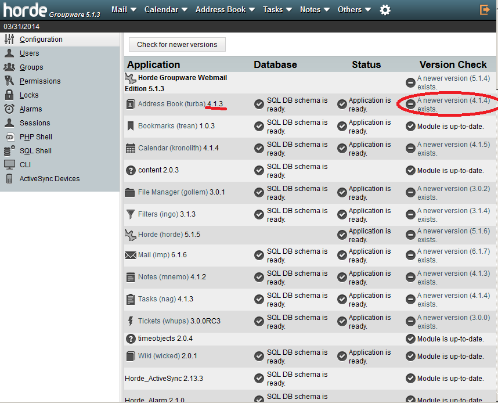Click the CLI monitor icon
498x403 pixels.
[x=9, y=165]
